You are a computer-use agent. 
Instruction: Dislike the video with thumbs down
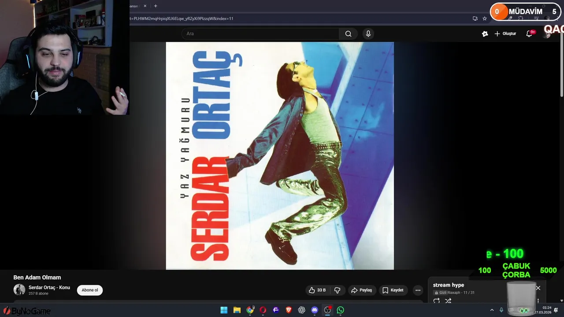pos(338,290)
